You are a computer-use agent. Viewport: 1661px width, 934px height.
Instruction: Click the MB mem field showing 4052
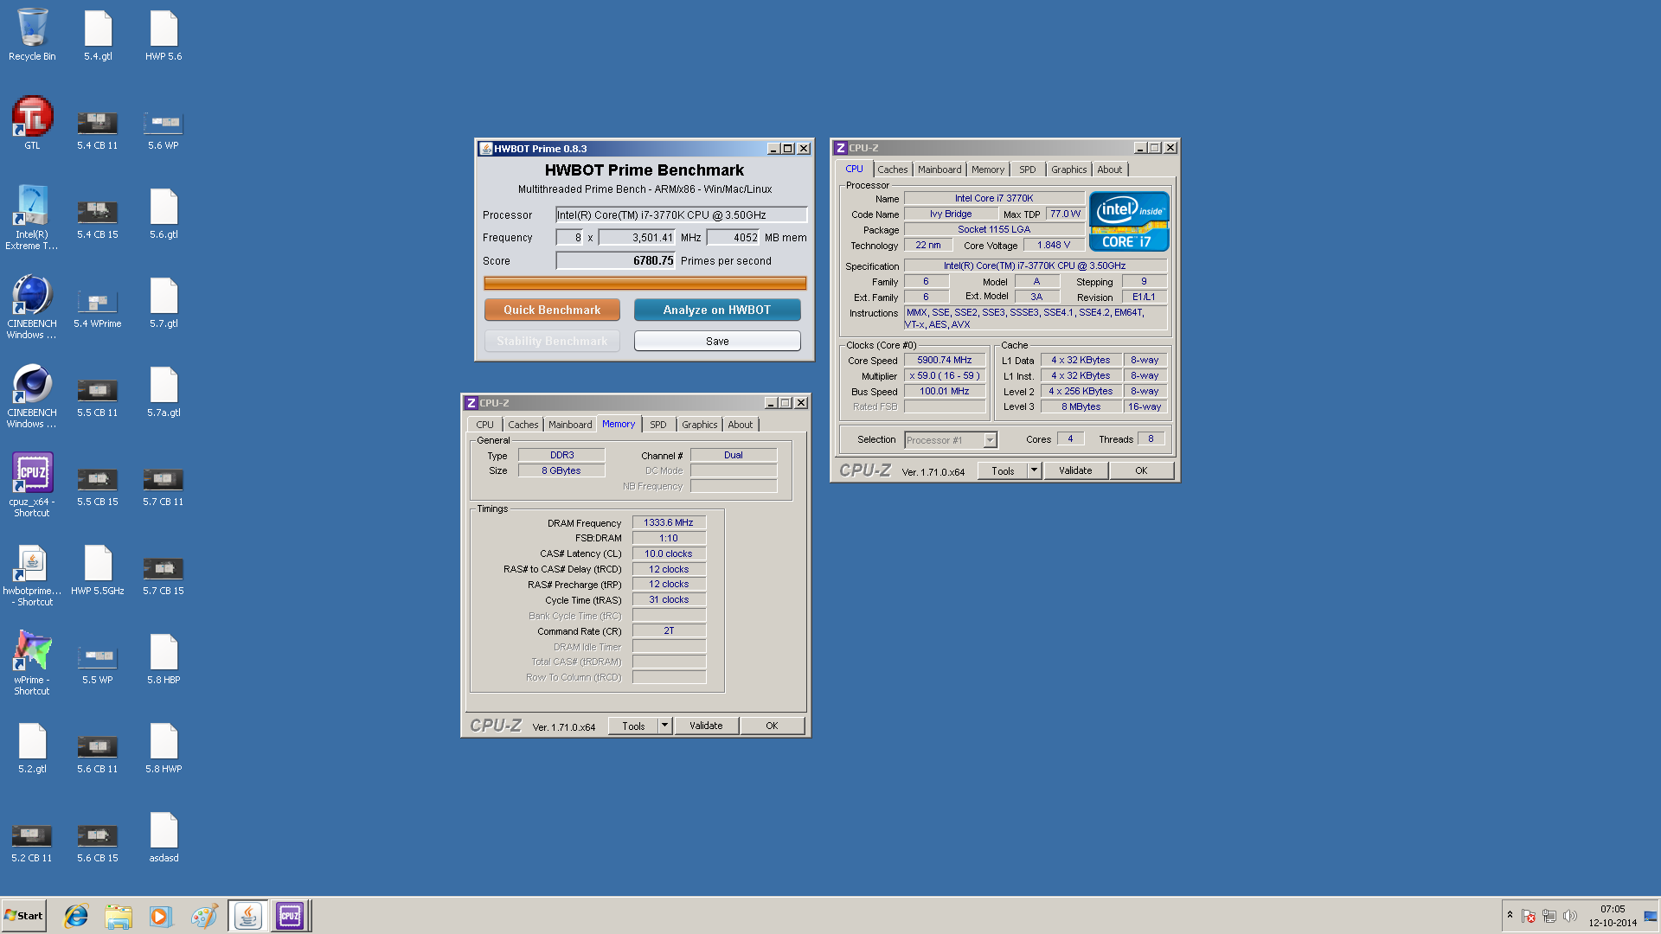733,237
